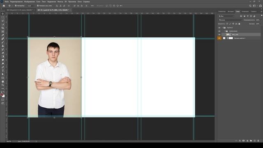Image resolution: width=263 pixels, height=148 pixels.
Task: Hide the selected photo layer
Action: click(219, 35)
